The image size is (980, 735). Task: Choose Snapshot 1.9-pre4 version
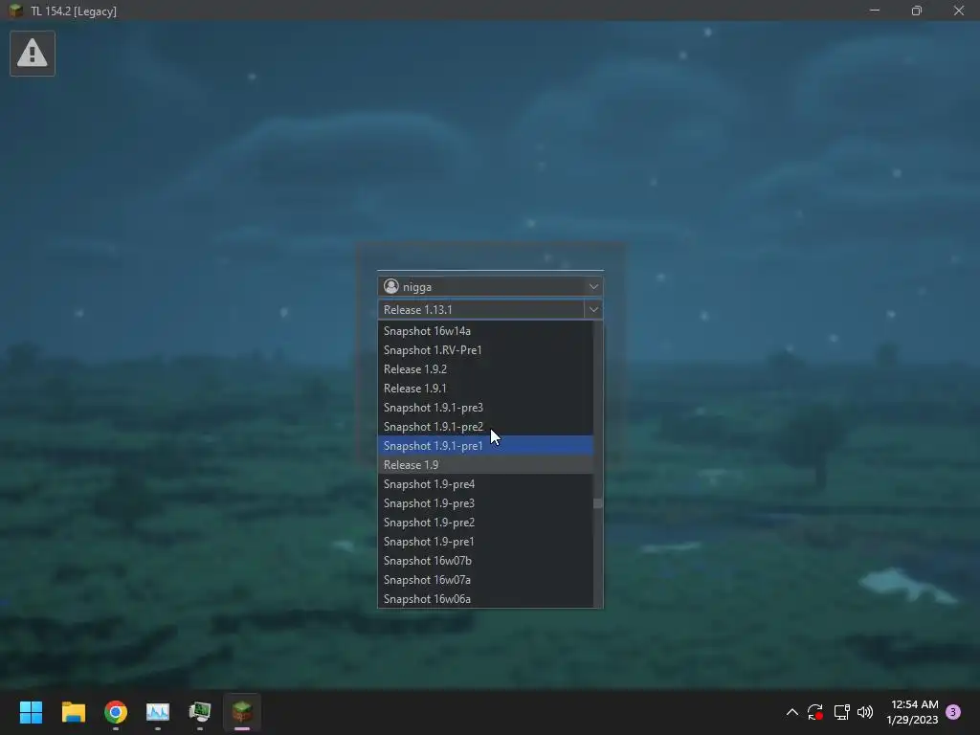[485, 484]
